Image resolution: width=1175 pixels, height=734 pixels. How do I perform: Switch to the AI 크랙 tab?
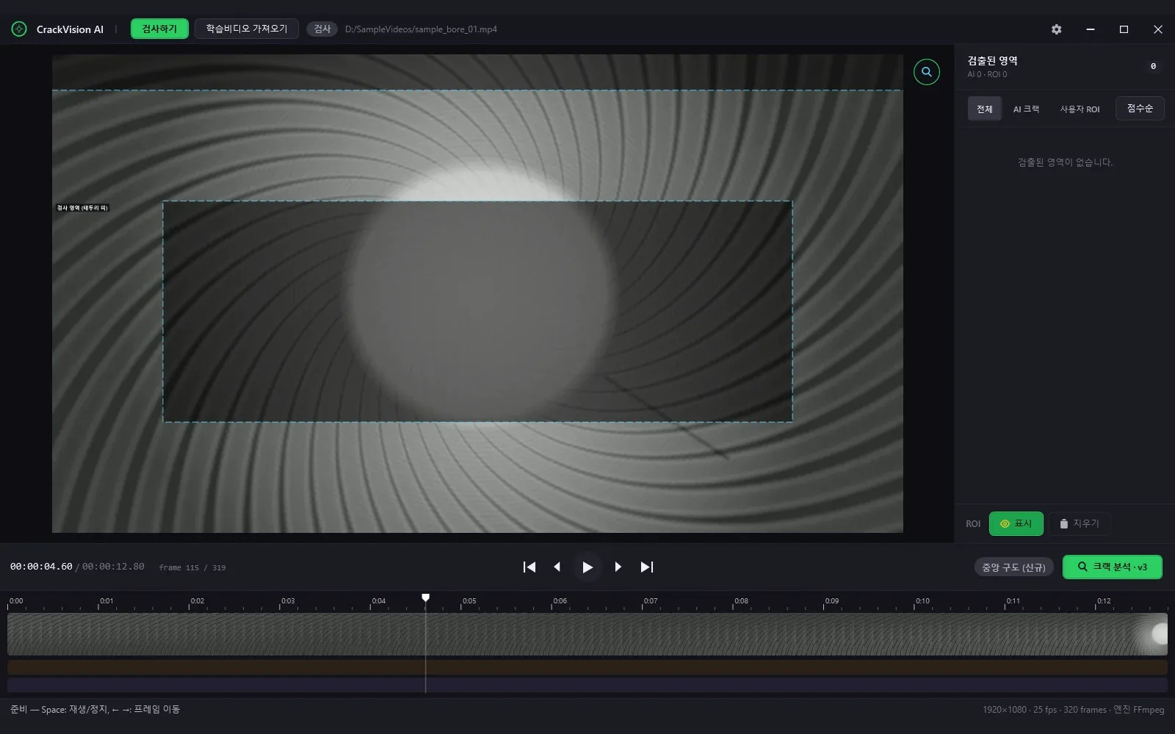(1026, 109)
